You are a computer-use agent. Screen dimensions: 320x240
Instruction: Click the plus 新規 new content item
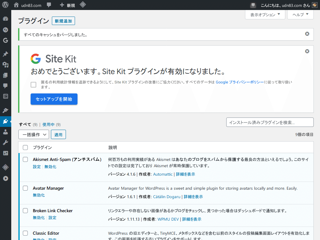point(67,5)
